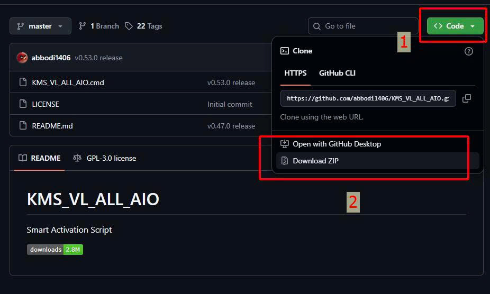The height and width of the screenshot is (294, 490).
Task: Switch to the HTTPS clone tab
Action: (x=295, y=73)
